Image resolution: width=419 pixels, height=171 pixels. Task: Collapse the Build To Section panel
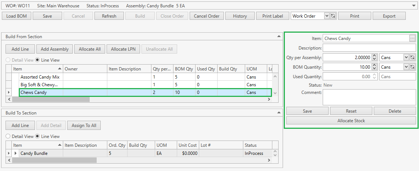pos(278,113)
